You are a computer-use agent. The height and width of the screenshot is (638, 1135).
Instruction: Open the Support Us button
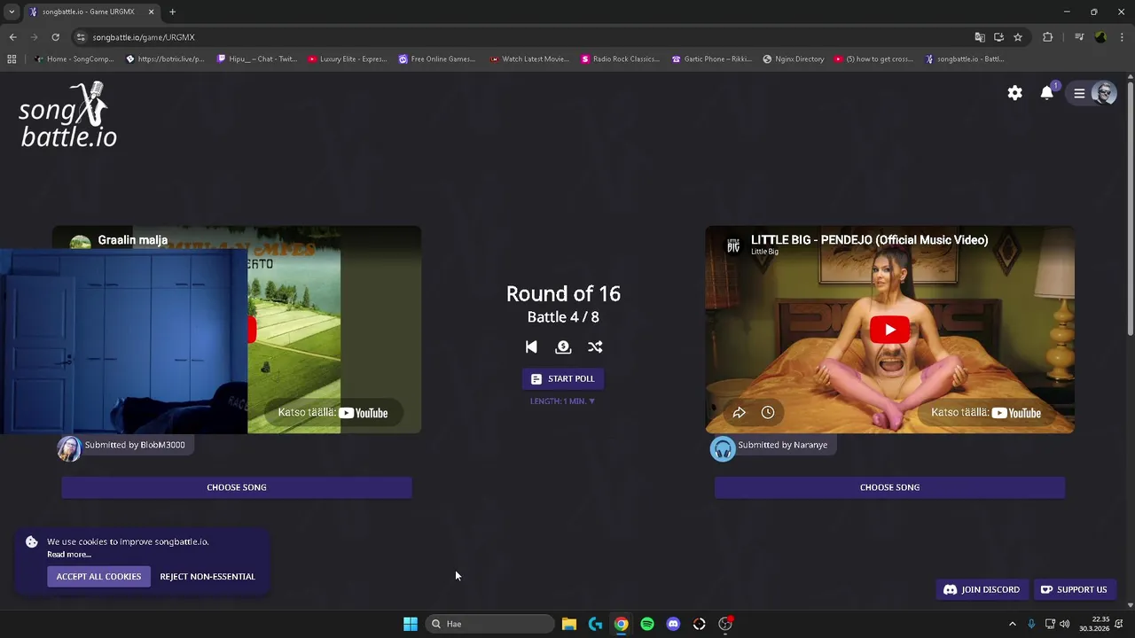[1074, 589]
